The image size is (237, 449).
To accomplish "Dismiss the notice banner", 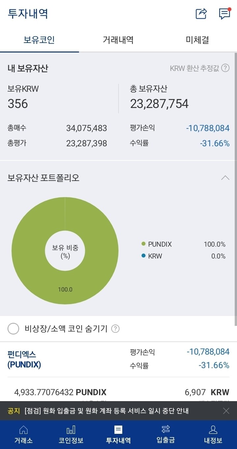I will pyautogui.click(x=226, y=411).
